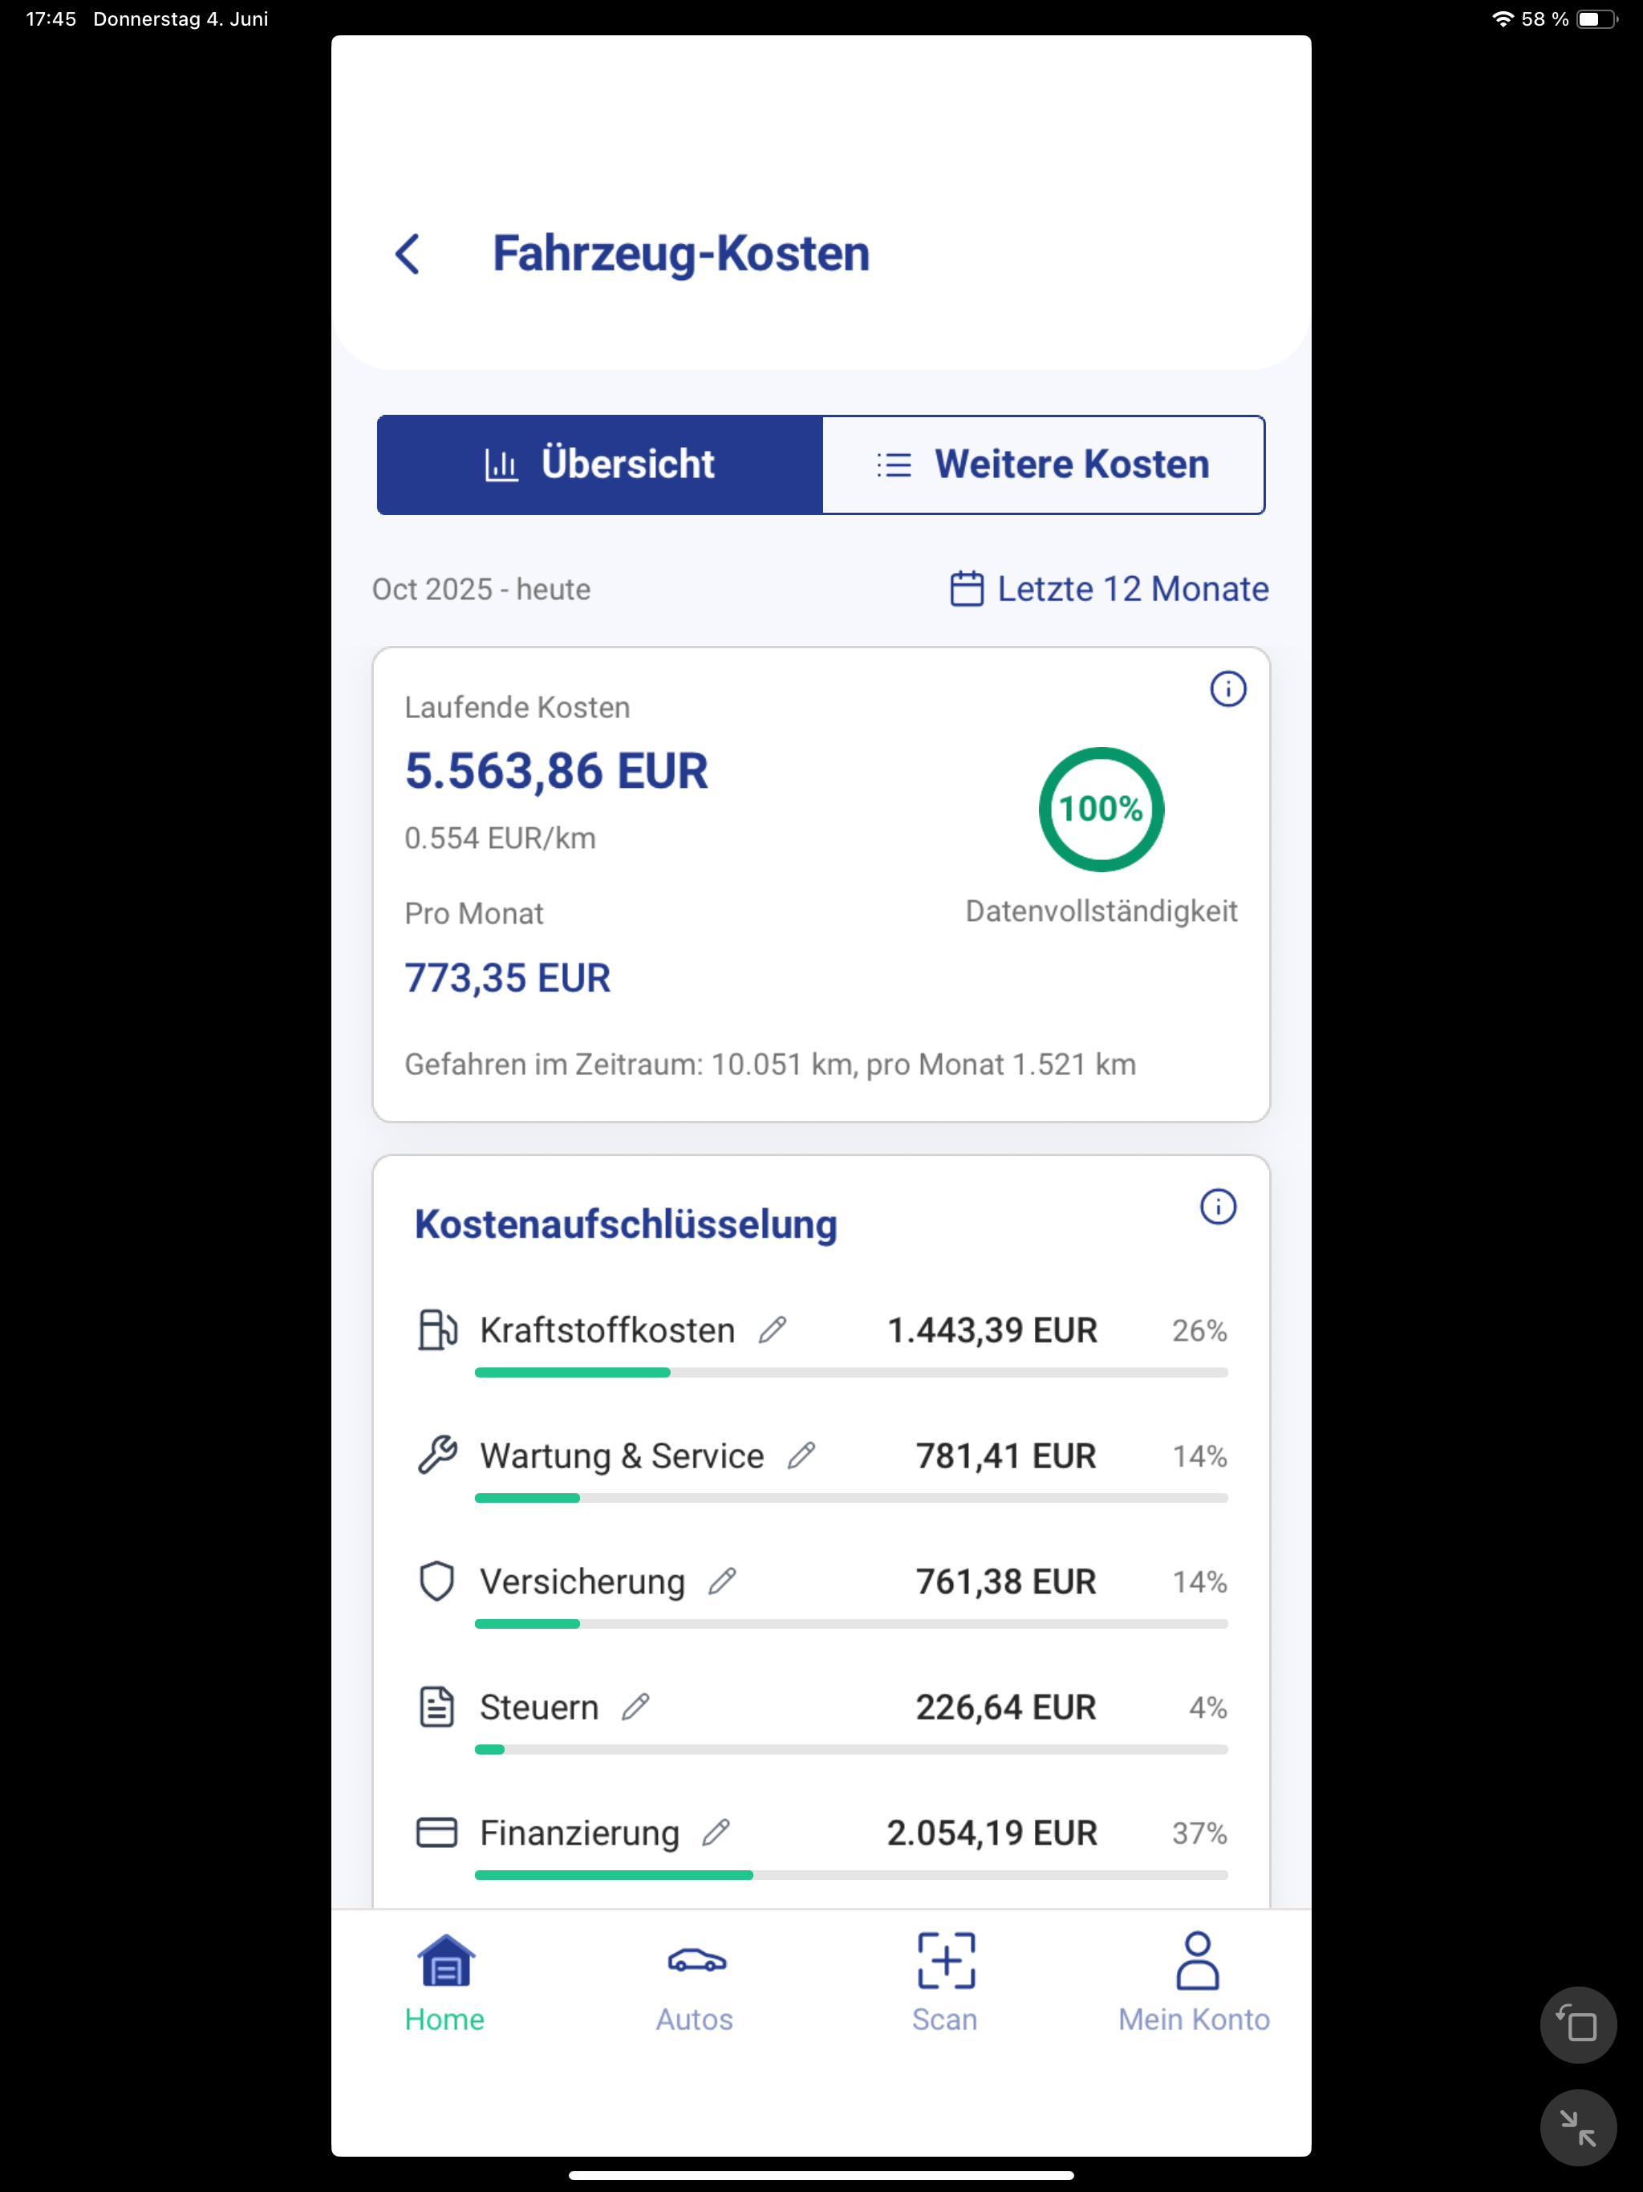
Task: Click the 773,35 EUR monthly amount
Action: [507, 978]
